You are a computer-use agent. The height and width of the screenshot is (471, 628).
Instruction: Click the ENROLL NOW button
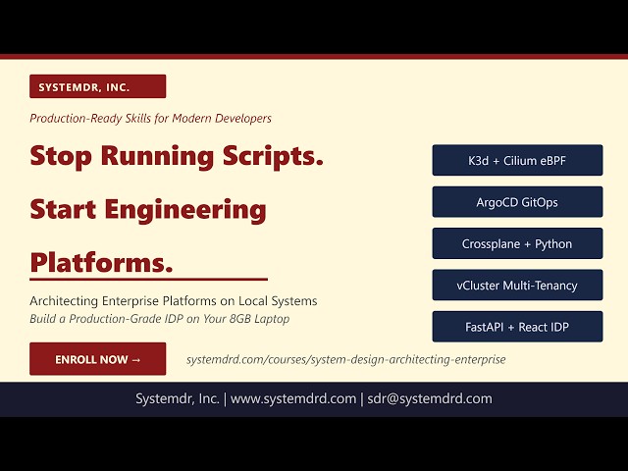98,359
